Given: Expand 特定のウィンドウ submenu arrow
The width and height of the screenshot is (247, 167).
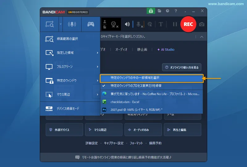Looking at the screenshot, I should [98, 80].
